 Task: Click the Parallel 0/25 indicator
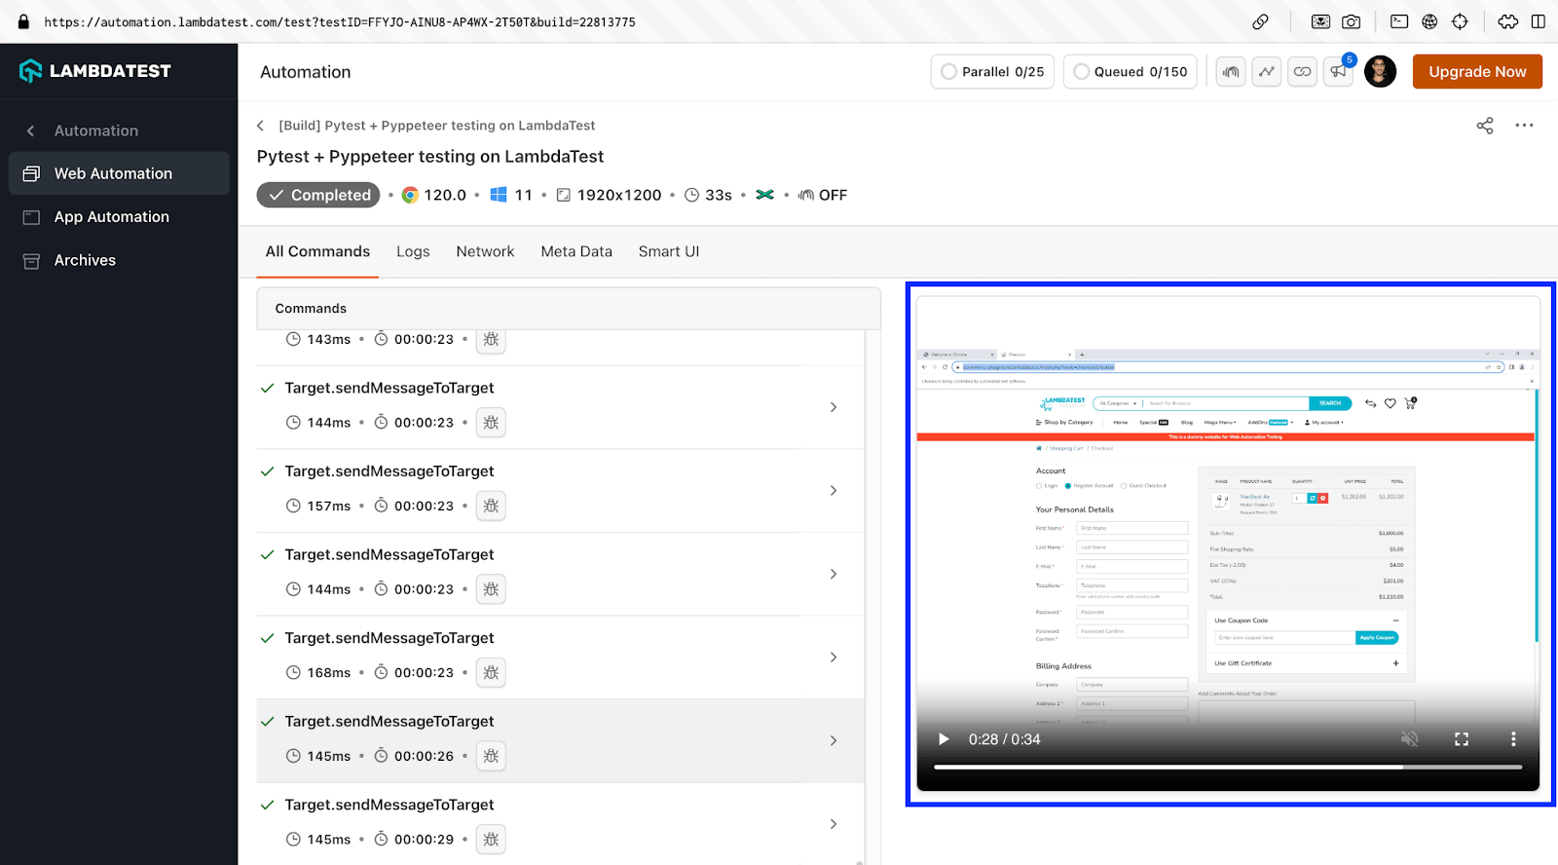(x=992, y=72)
